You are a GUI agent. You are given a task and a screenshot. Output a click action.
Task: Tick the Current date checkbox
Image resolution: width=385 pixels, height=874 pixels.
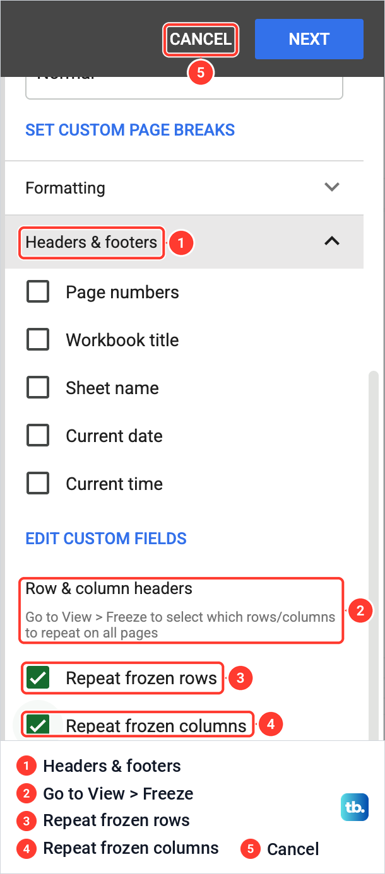[x=38, y=436]
